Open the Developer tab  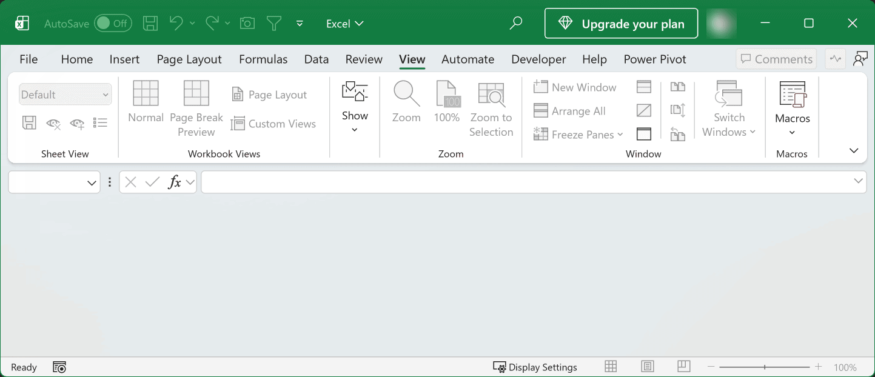538,59
